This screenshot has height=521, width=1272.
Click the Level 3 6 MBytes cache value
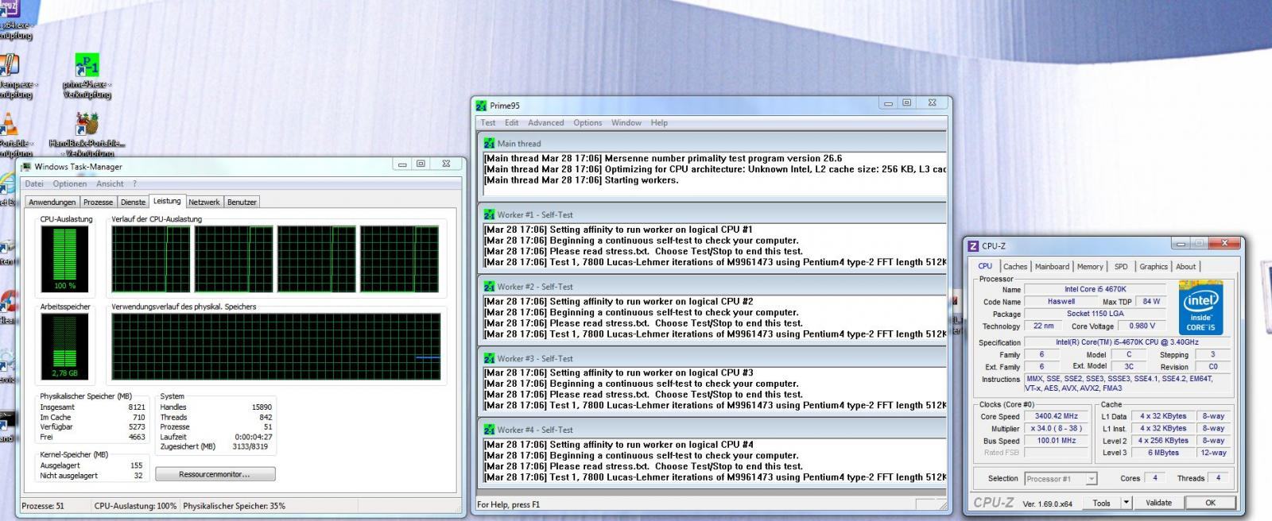point(1162,453)
